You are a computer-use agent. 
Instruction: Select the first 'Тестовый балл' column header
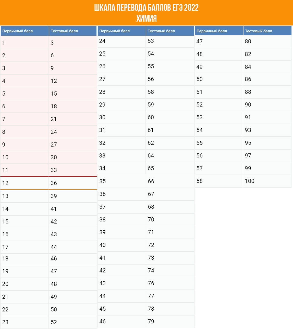[x=73, y=31]
